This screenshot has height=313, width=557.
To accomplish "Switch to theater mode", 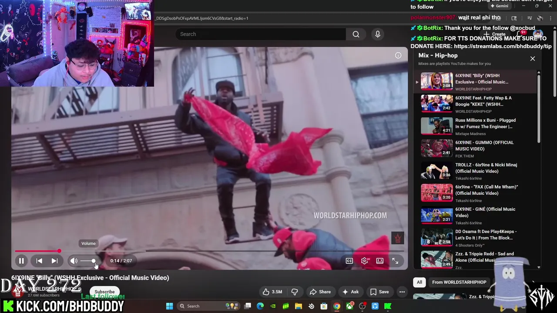I will (380, 261).
